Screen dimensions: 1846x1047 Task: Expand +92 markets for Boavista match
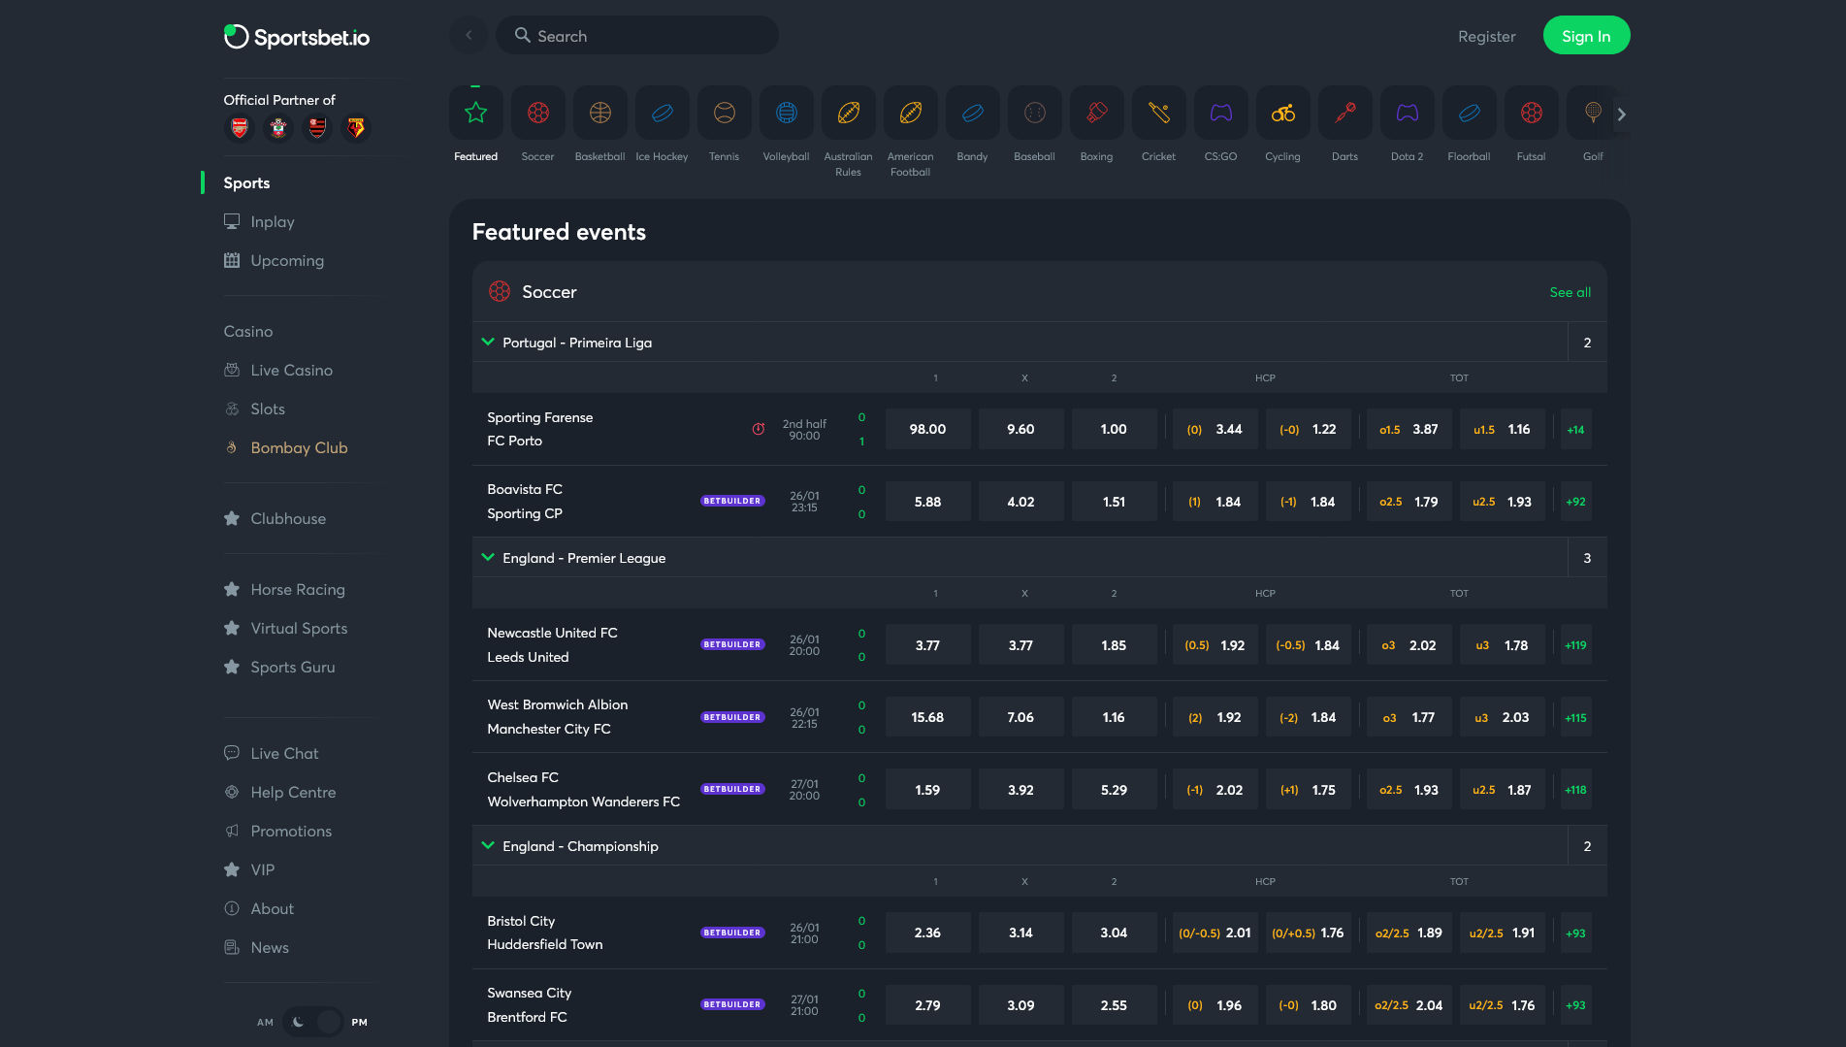[x=1575, y=502]
